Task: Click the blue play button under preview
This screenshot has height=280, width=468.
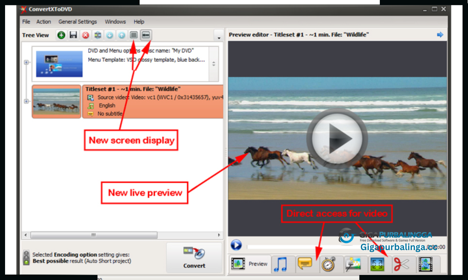Action: pos(236,245)
